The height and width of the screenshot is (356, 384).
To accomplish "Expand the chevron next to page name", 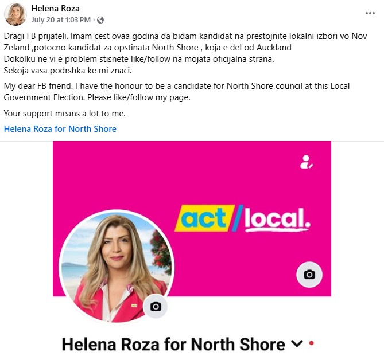I will coord(297,343).
